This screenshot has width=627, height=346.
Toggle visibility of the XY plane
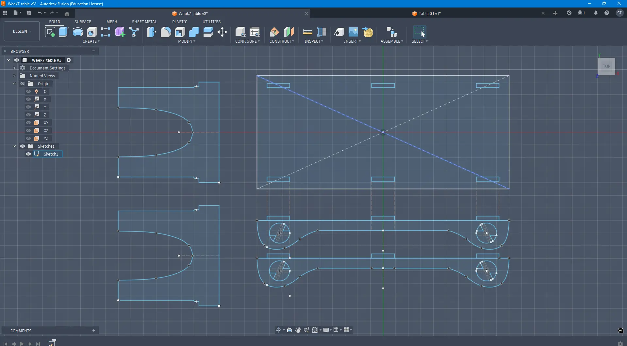point(28,123)
